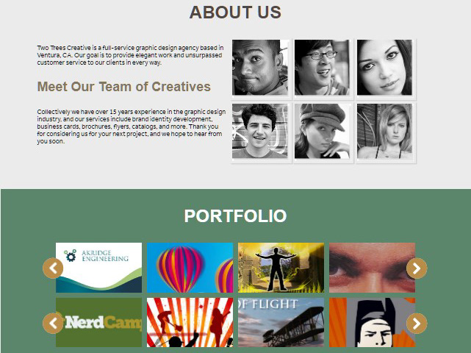
Task: Click the bottom row previous arrow in portfolio
Action: pyautogui.click(x=53, y=324)
